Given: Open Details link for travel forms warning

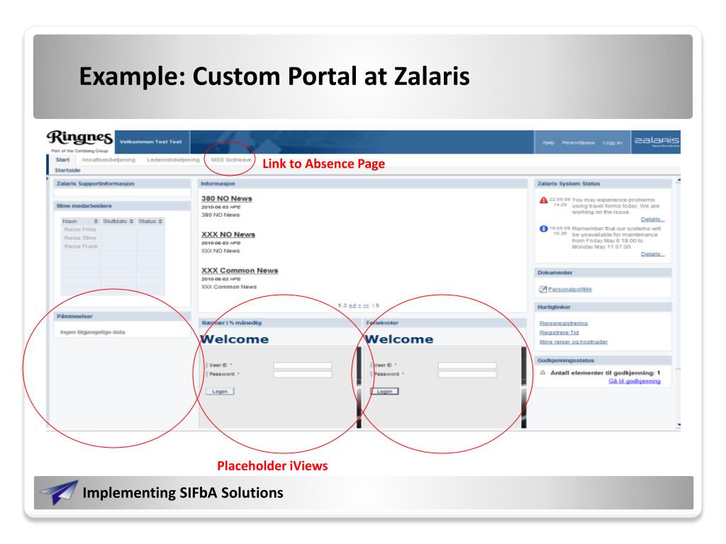Looking at the screenshot, I should coord(653,220).
